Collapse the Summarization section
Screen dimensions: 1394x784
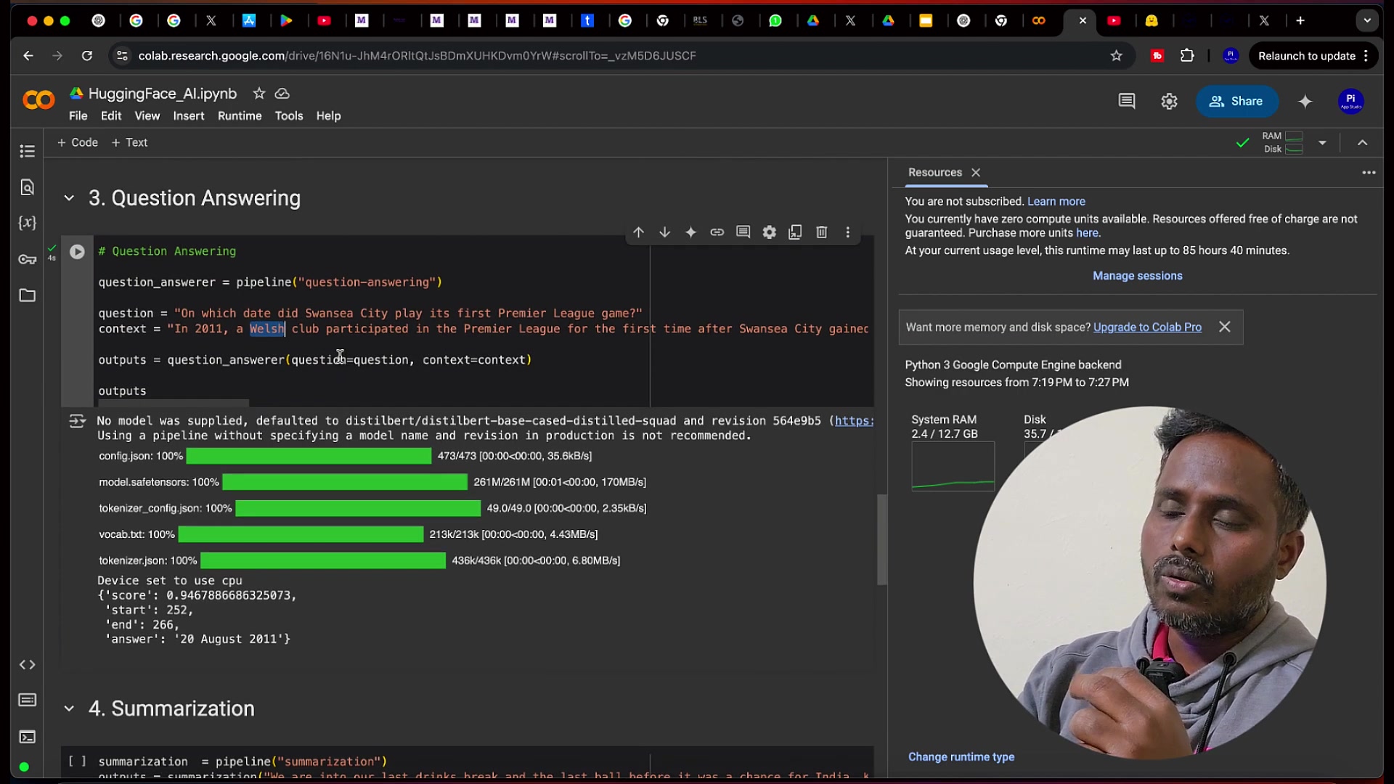69,709
